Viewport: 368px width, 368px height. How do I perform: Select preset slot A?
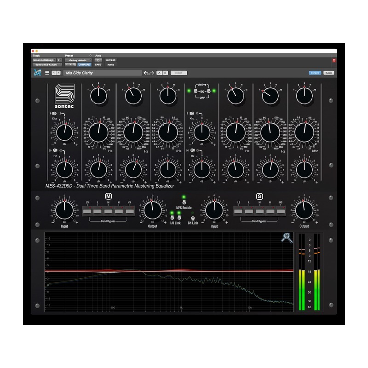coord(159,73)
